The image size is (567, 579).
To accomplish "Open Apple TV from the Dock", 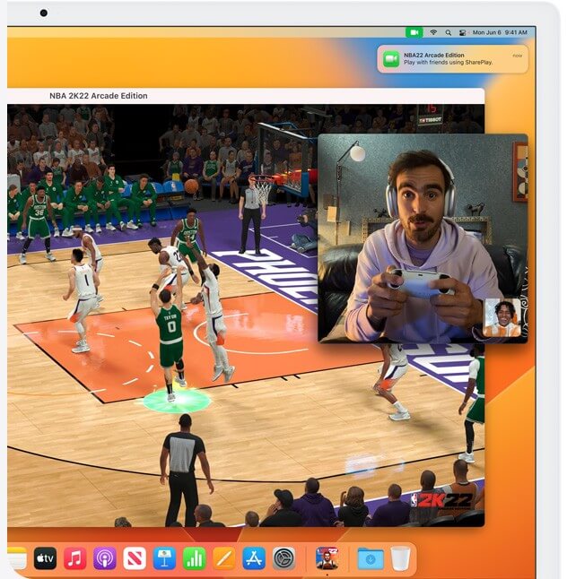I will 45,558.
